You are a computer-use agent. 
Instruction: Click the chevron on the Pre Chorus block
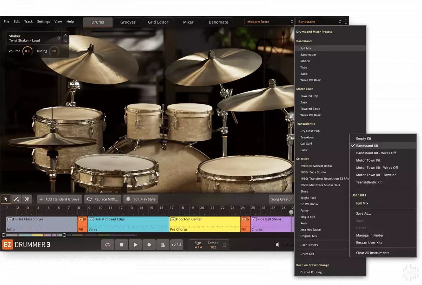(173, 219)
